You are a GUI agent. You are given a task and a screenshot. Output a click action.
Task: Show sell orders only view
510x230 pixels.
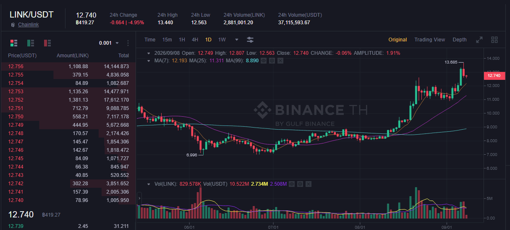click(47, 43)
